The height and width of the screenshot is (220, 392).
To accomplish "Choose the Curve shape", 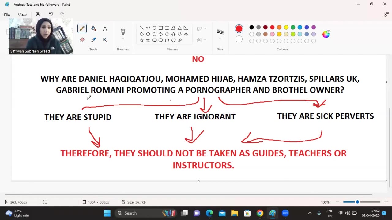I will 148,28.
